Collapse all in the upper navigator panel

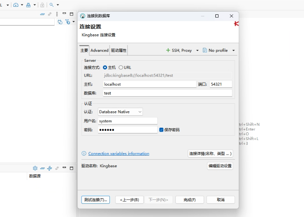(42, 14)
